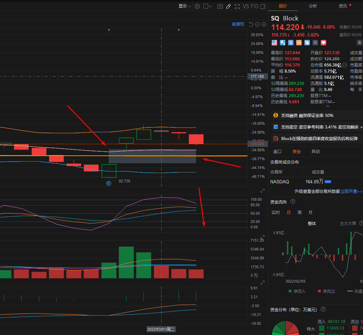
Task: Select the 主力大单 flow view
Action: pyautogui.click(x=348, y=224)
